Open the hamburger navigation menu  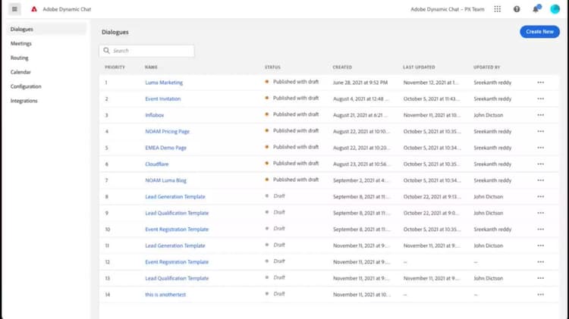tap(14, 9)
